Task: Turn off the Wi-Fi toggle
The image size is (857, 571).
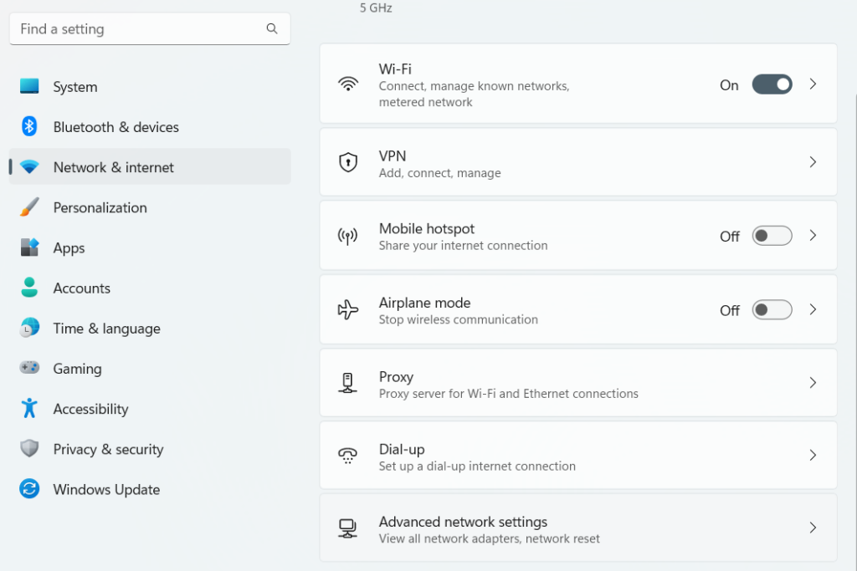Action: 772,84
